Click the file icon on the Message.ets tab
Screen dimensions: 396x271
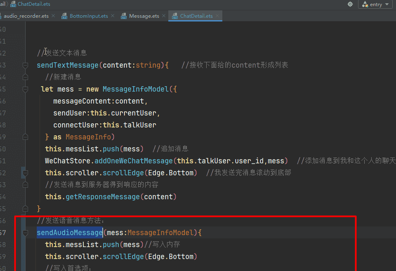[124, 16]
